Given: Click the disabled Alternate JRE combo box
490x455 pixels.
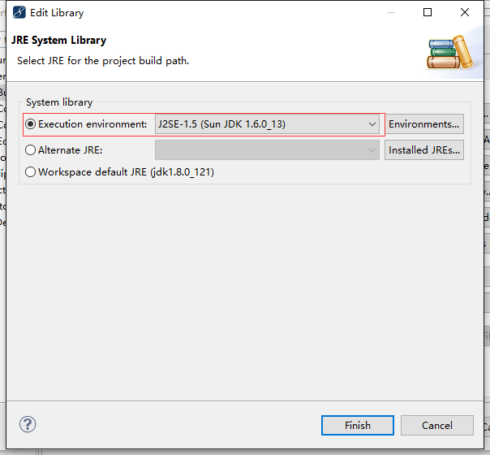Looking at the screenshot, I should [267, 150].
